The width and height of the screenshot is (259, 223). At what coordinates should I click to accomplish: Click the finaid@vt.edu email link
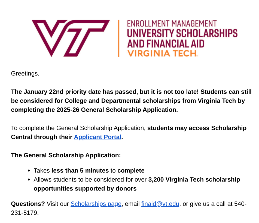click(160, 204)
